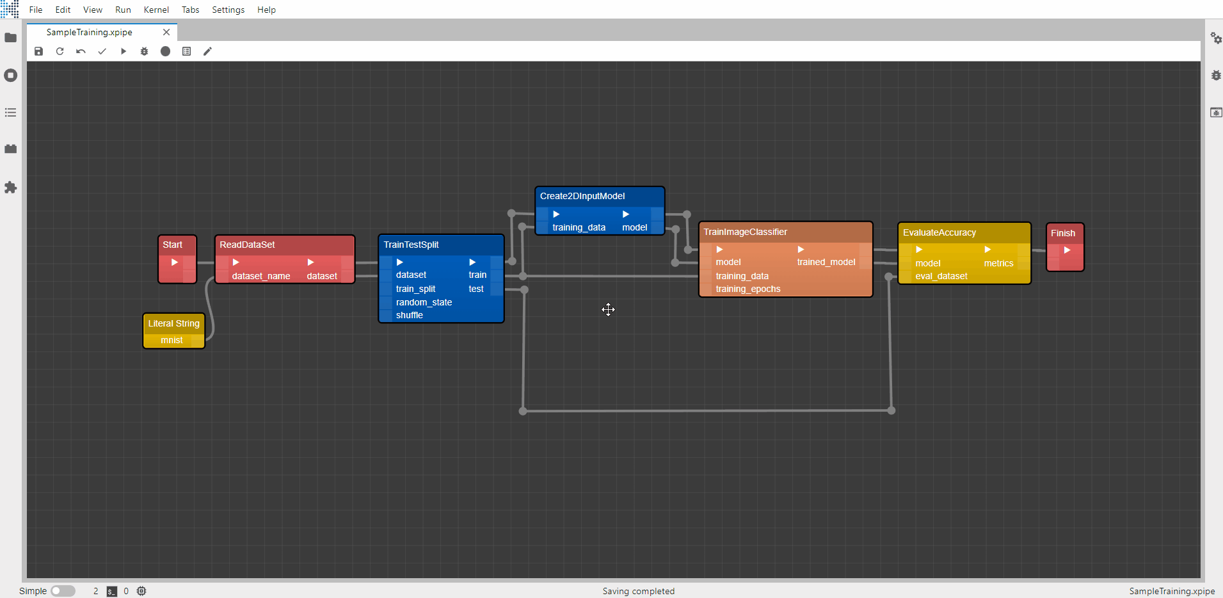Open the File Browser folder icon in left sidebar
This screenshot has height=598, width=1223.
click(11, 38)
